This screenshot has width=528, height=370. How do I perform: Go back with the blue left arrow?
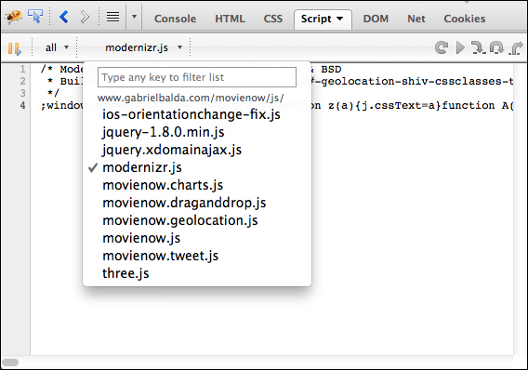(63, 17)
